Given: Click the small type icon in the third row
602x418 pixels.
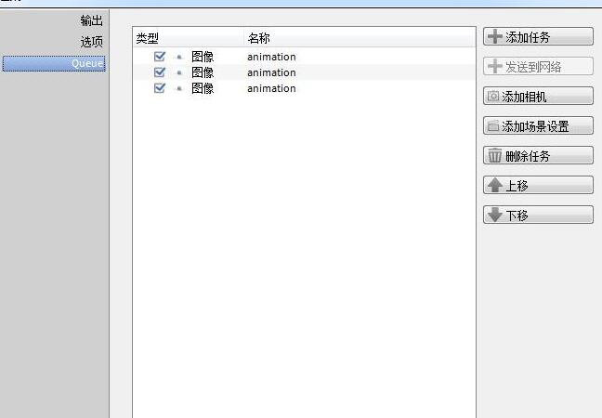Looking at the screenshot, I should [x=179, y=89].
